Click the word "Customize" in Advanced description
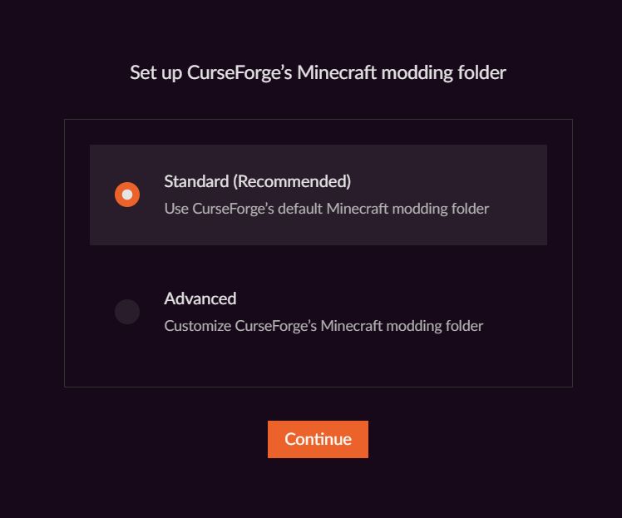Viewport: 622px width, 518px height. (x=197, y=326)
